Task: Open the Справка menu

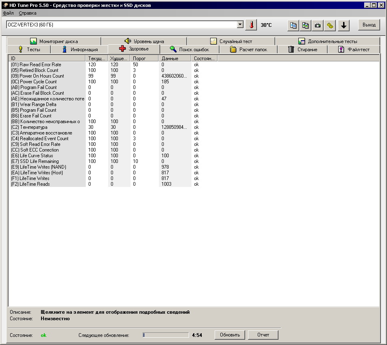Action: [27, 13]
